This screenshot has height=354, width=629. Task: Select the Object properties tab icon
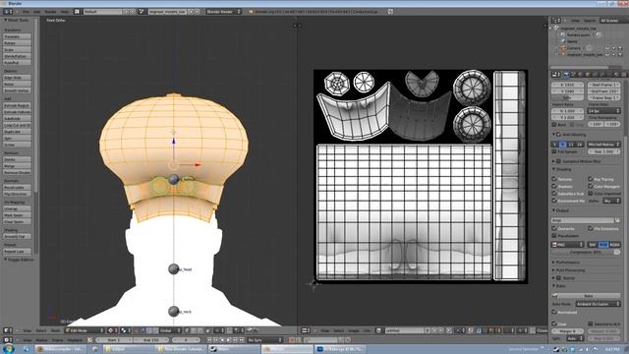(x=588, y=75)
